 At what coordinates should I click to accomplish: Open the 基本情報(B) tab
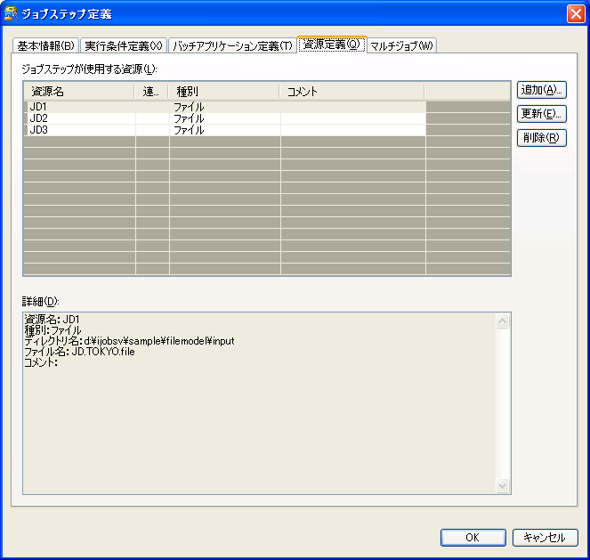(46, 46)
